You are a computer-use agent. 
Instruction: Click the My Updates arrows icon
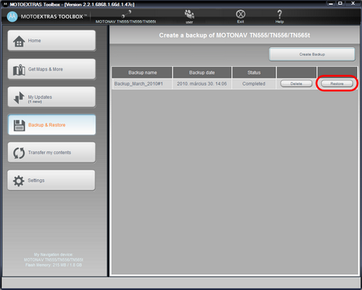coord(19,97)
